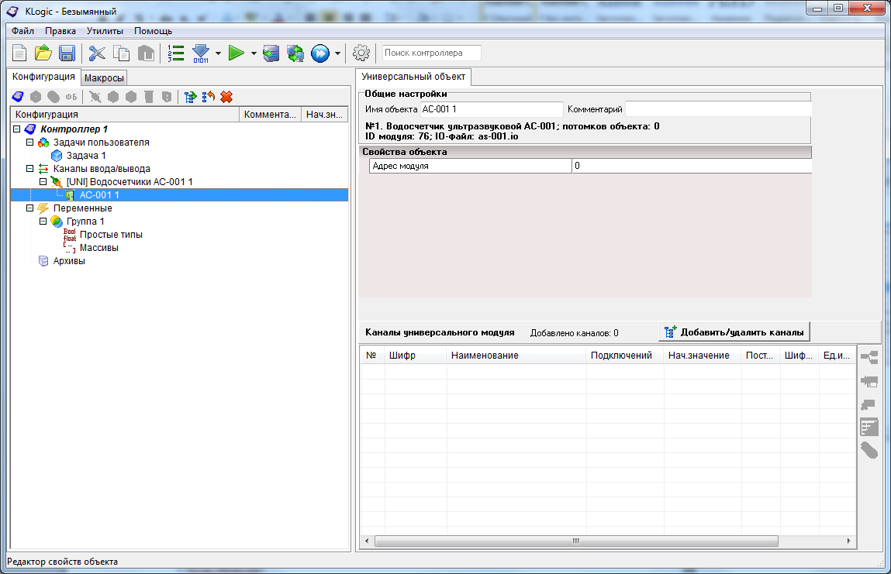
Task: Collapse the Каналы ввода/вывода branch
Action: coord(30,169)
